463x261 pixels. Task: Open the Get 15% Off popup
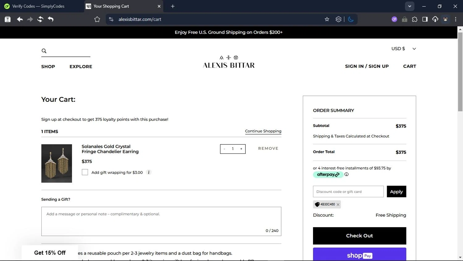click(50, 253)
